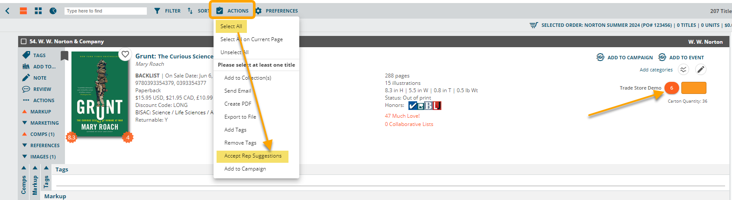
Task: Check the box for 54. W. W. Norton & Company
Action: pos(24,42)
